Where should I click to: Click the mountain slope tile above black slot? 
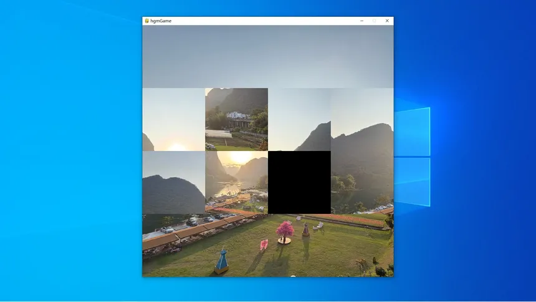pyautogui.click(x=299, y=119)
